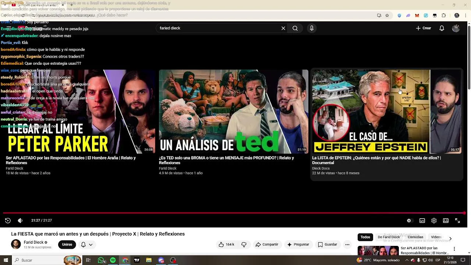This screenshot has height=265, width=471.
Task: Start voice search with the microphone icon
Action: tap(312, 28)
